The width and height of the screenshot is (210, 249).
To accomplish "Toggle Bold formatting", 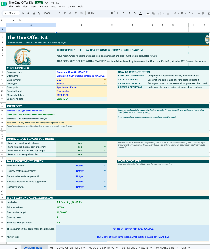I will tap(123, 13).
